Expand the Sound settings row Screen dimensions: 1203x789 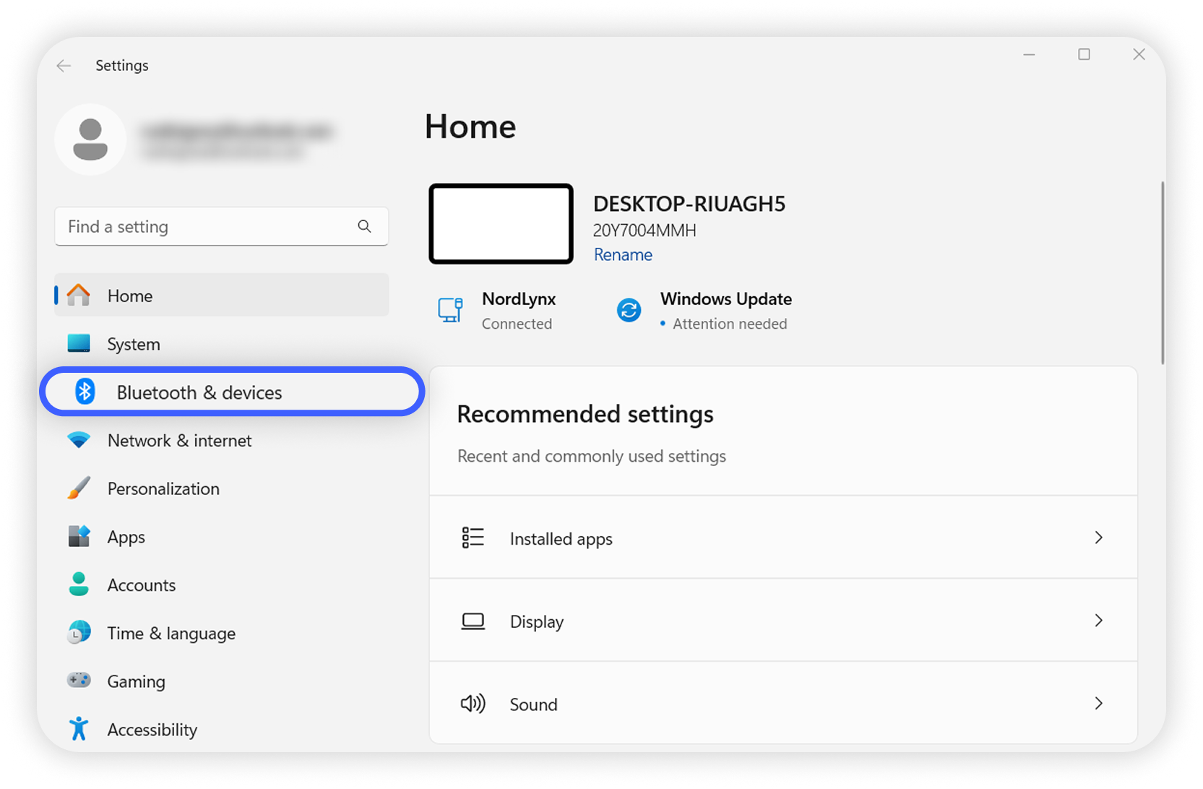coord(782,703)
